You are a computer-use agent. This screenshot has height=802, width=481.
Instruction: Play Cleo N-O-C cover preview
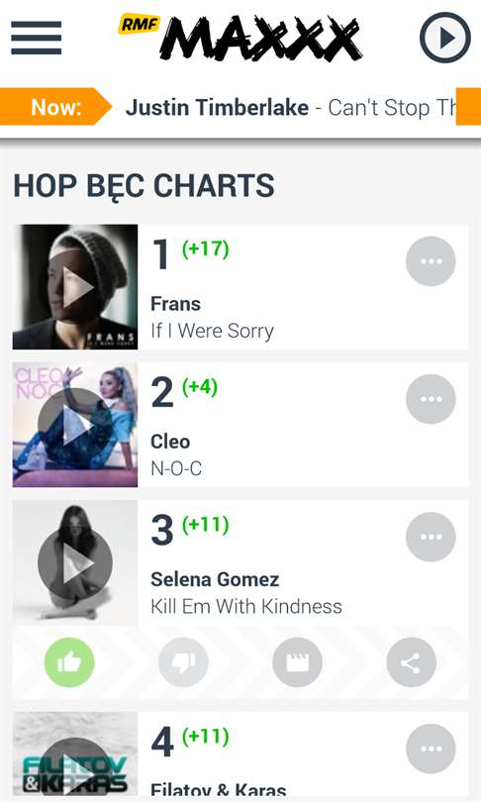coord(75,425)
